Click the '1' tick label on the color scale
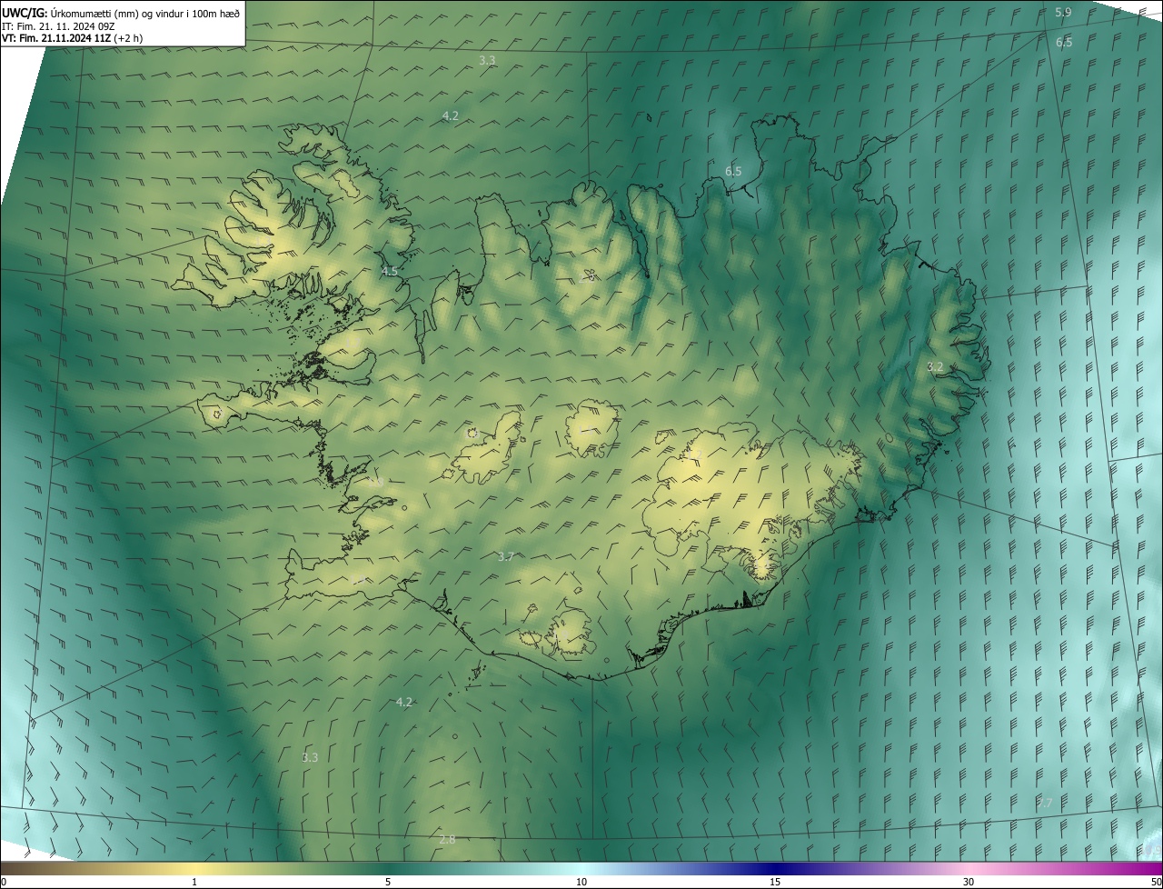The image size is (1163, 889). pyautogui.click(x=194, y=882)
